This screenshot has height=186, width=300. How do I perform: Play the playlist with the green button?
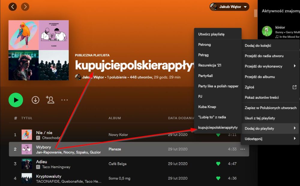pos(16,100)
